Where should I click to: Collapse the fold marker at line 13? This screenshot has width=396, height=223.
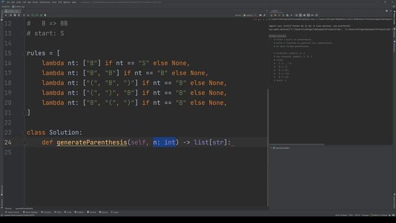tap(24, 33)
